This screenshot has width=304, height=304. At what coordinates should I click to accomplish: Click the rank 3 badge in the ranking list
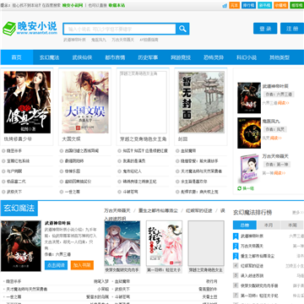(x=236, y=256)
